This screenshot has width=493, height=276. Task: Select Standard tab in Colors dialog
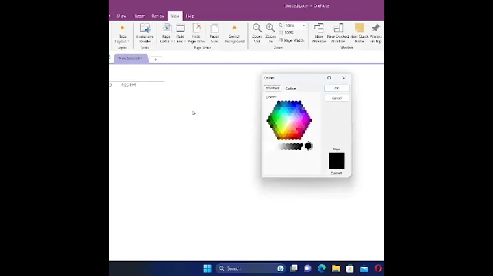(273, 89)
